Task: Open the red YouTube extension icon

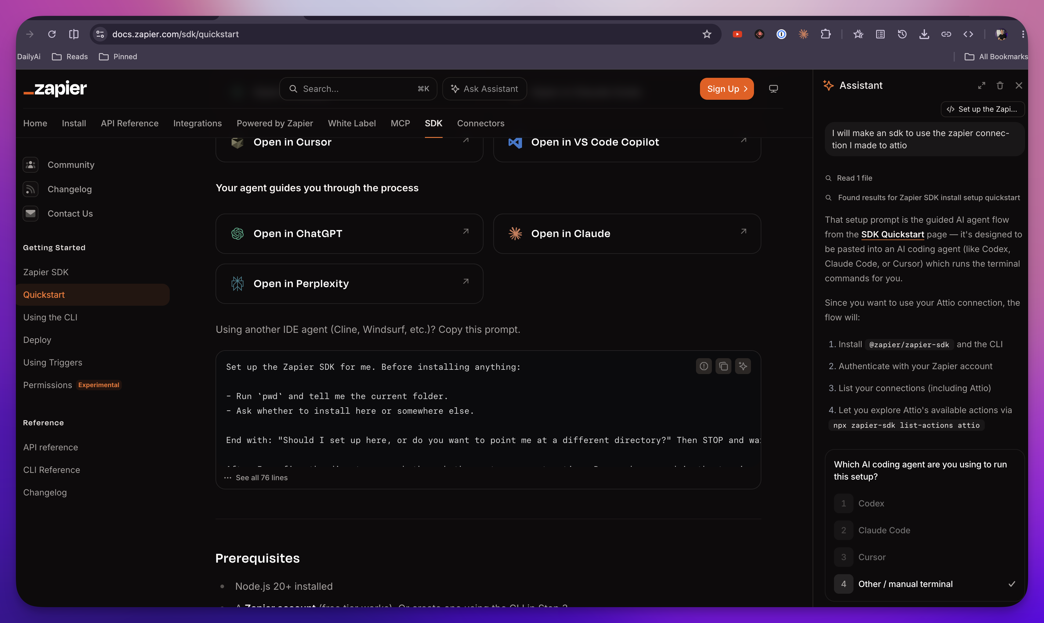Action: (x=737, y=34)
